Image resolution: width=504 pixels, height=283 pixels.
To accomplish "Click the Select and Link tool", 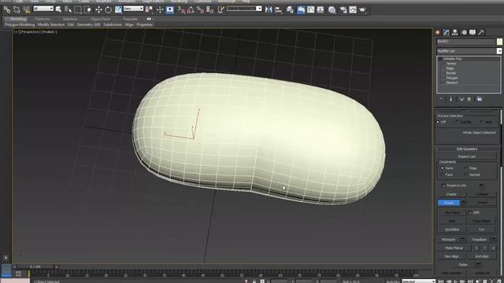I will (x=7, y=10).
